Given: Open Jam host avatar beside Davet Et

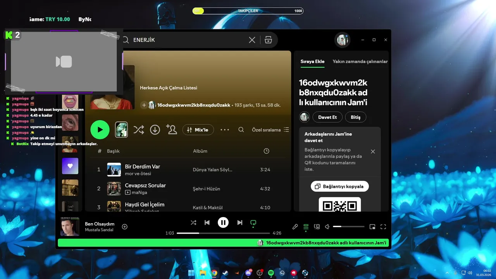Looking at the screenshot, I should click(305, 117).
